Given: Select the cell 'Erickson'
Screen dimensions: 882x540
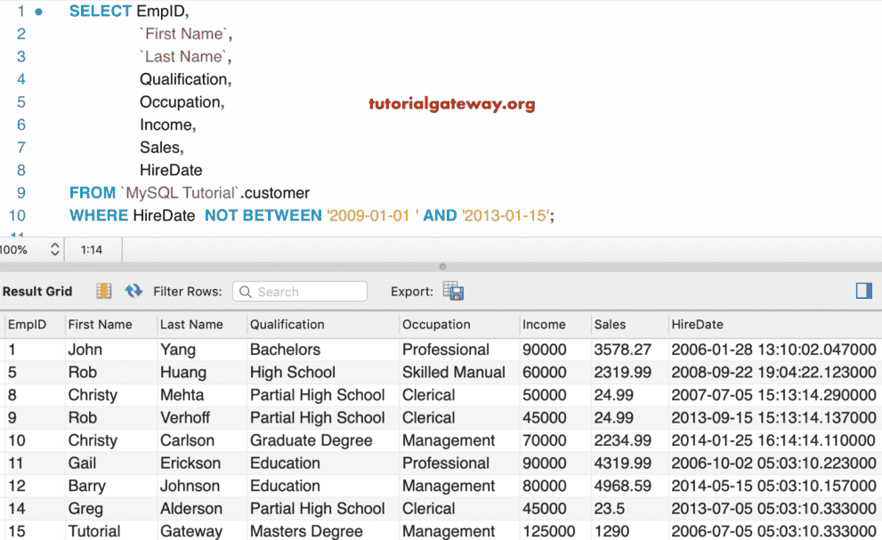Looking at the screenshot, I should tap(190, 463).
